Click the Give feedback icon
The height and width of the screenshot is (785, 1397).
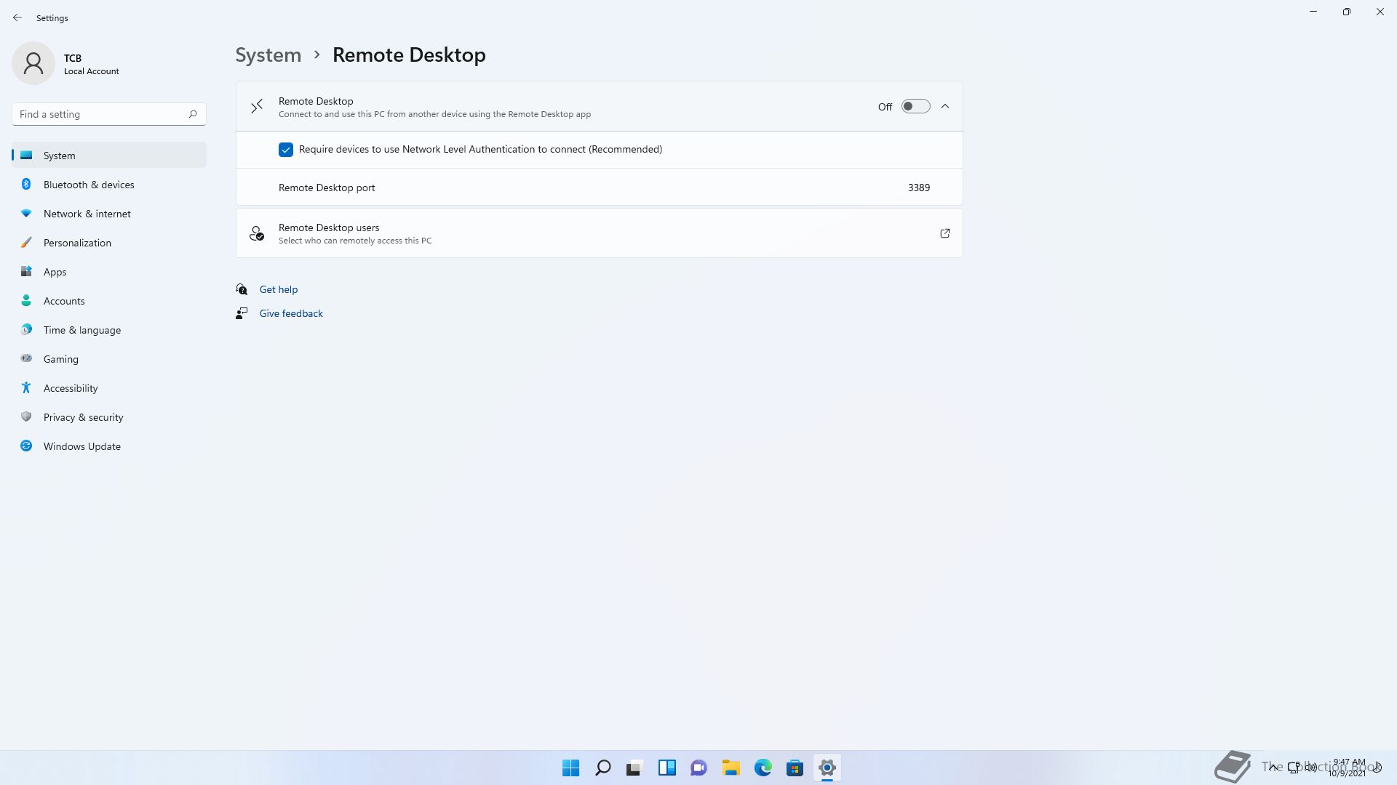242,313
